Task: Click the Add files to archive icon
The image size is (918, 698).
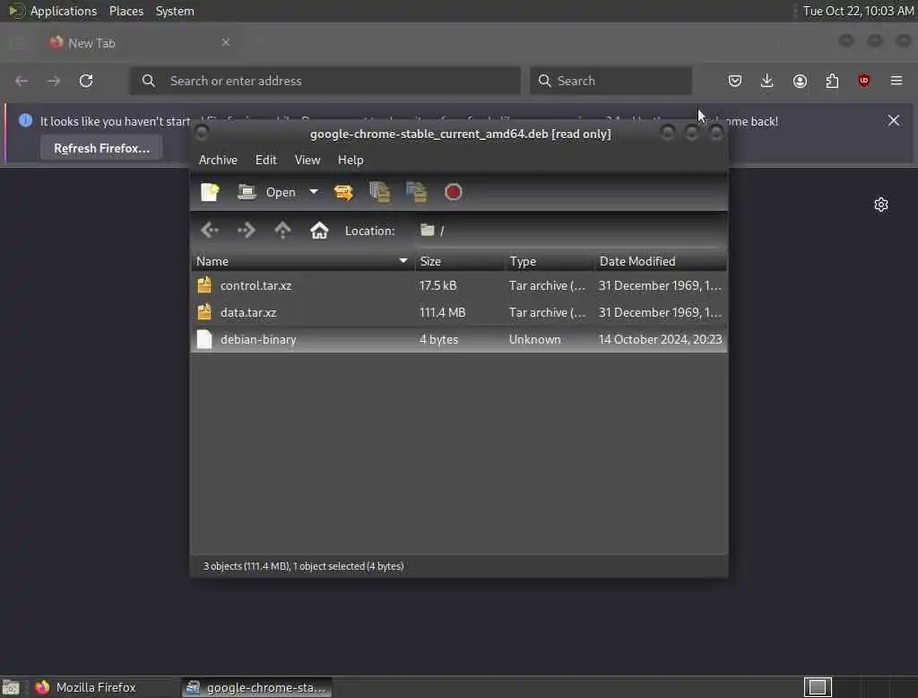Action: tap(380, 192)
